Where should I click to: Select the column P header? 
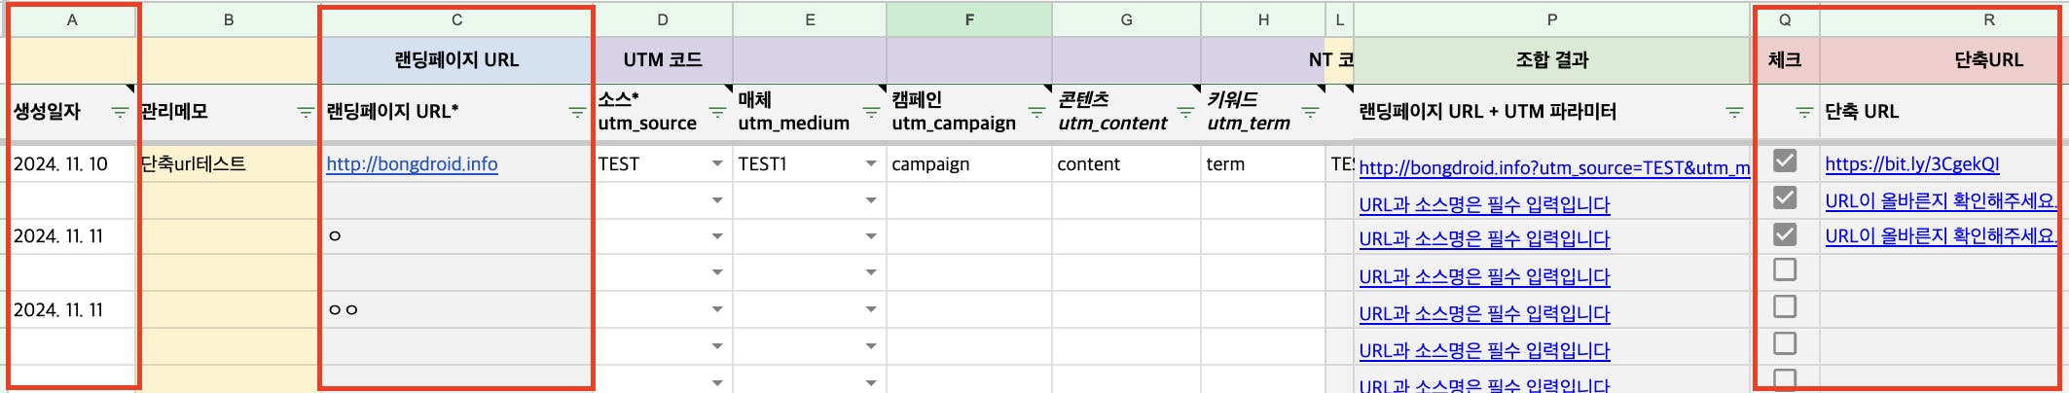(x=1551, y=19)
